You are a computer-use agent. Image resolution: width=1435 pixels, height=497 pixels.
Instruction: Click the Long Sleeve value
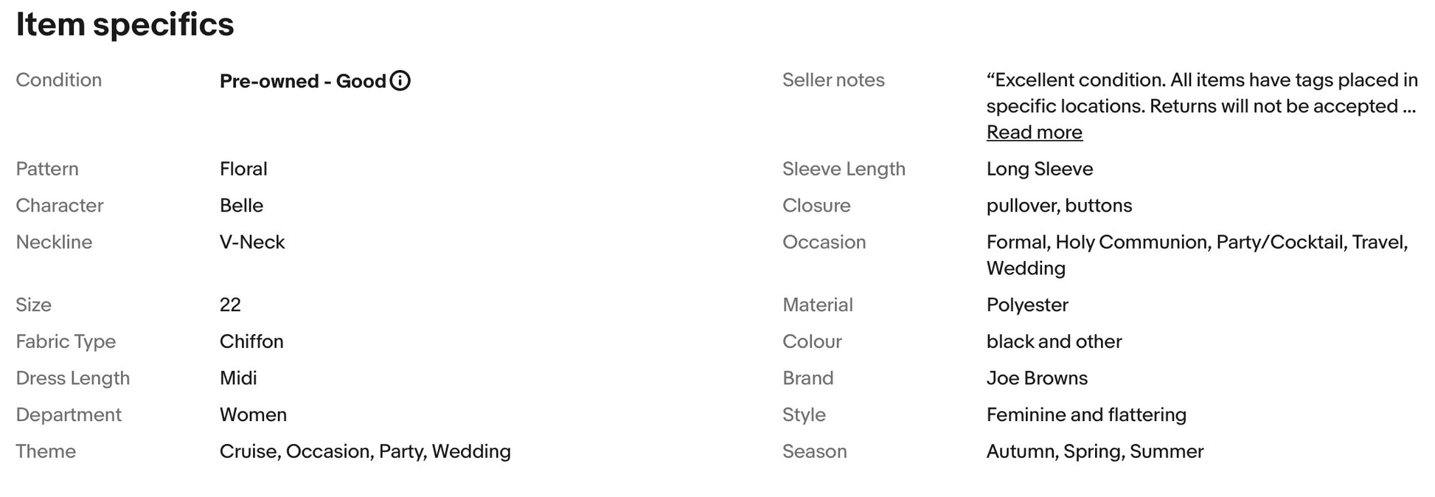[x=1039, y=169]
